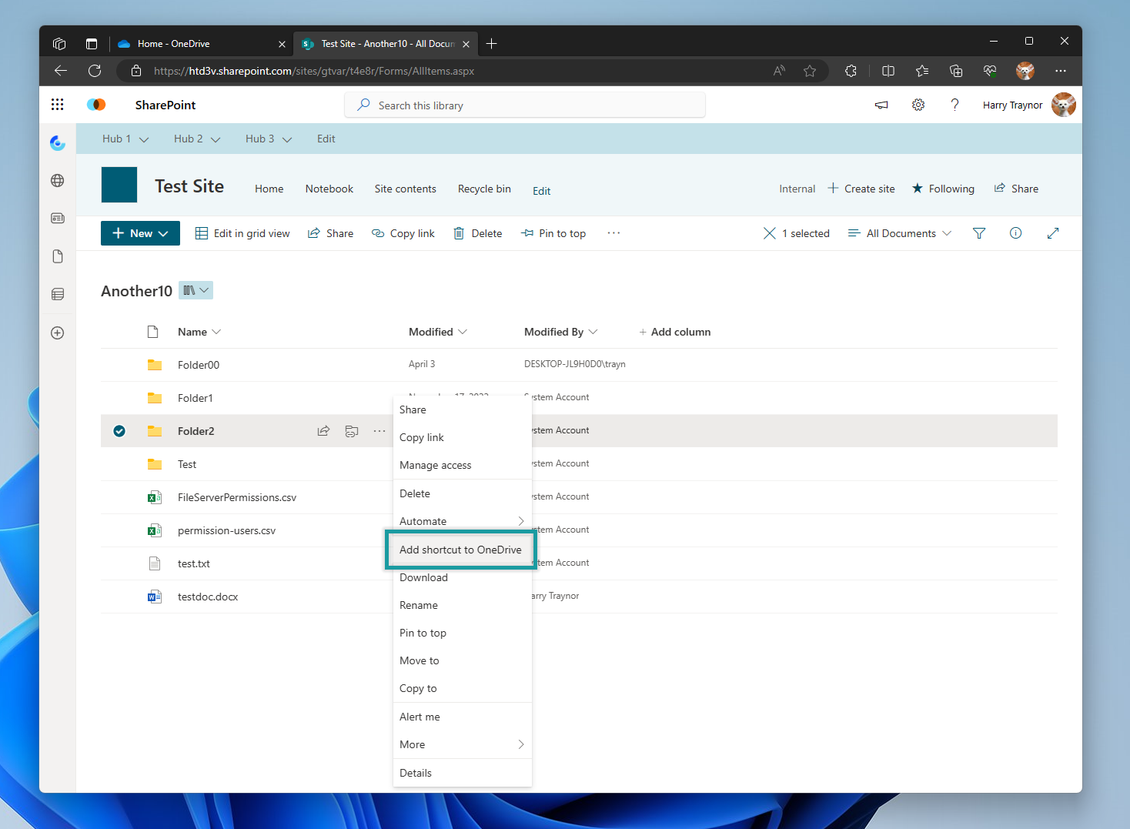The width and height of the screenshot is (1130, 829).
Task: Click the Share icon next to Folder2
Action: [x=323, y=430]
